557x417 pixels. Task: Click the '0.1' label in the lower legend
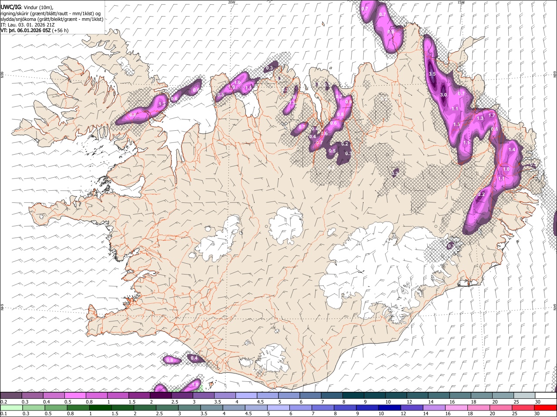pos(3,414)
